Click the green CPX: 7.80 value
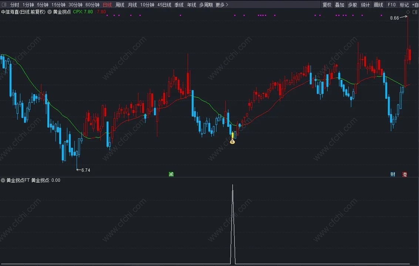 83,12
